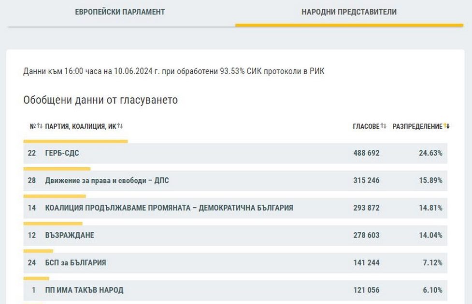The image size is (472, 304).
Task: Click the ГЛАСОВЕ column header label
Action: point(366,126)
